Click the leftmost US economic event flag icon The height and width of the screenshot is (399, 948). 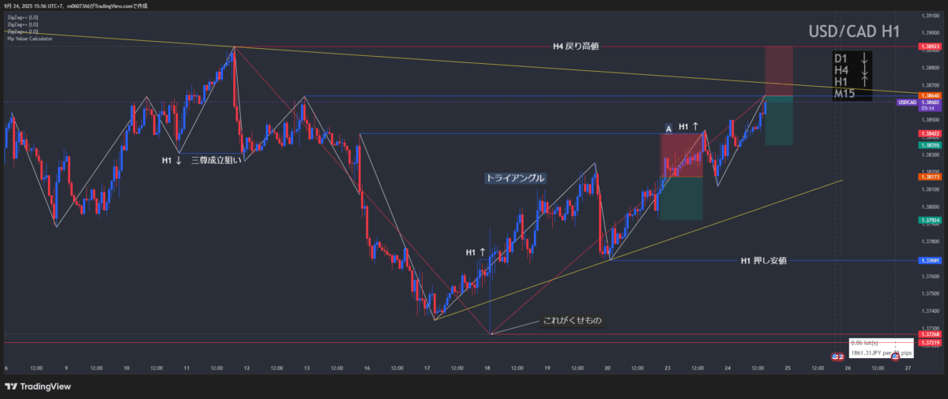[x=835, y=357]
